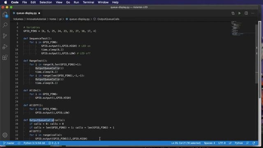Click InnovateAsterisk in the breadcrumb

tap(36, 19)
